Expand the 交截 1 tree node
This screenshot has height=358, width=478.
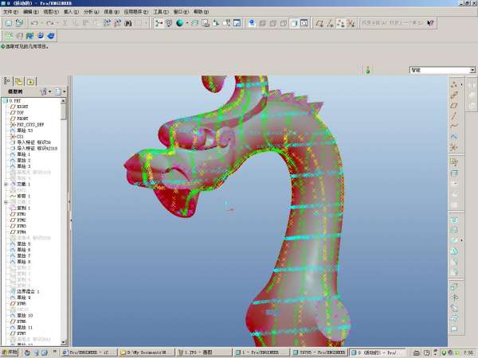tap(6, 185)
